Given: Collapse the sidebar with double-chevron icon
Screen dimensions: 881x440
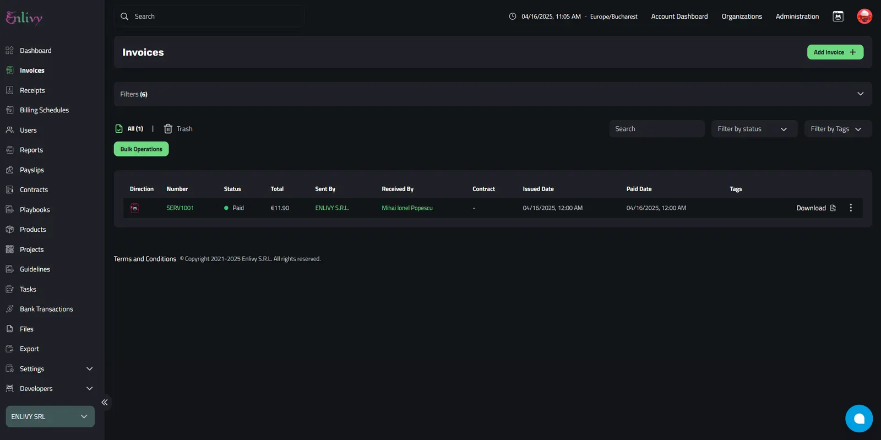Looking at the screenshot, I should [105, 403].
